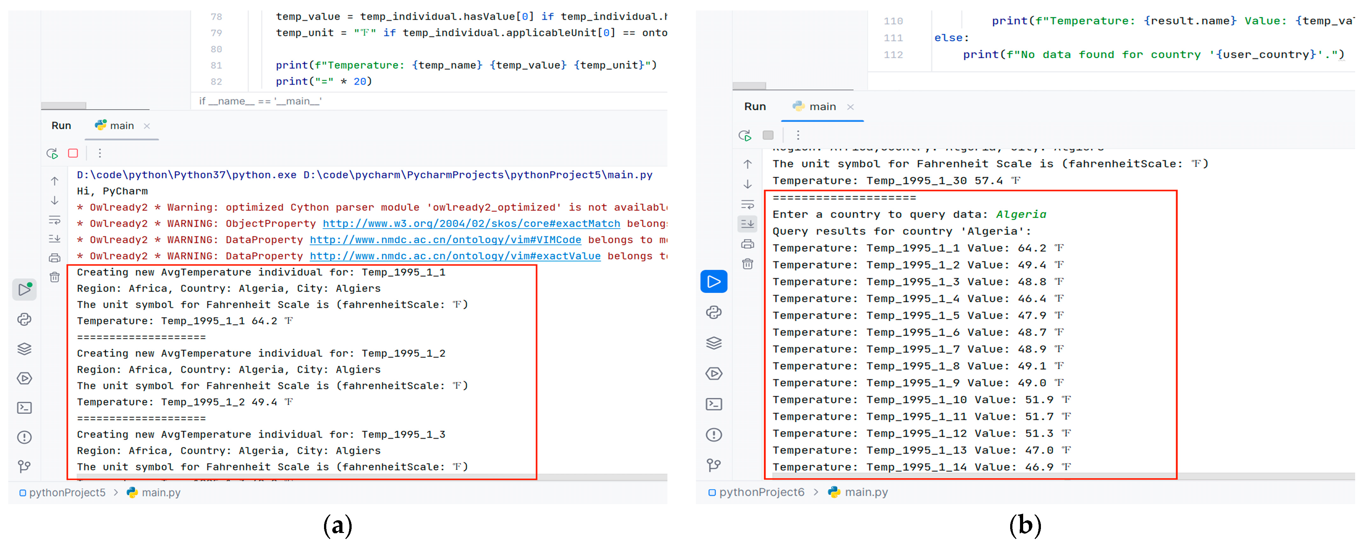The width and height of the screenshot is (1364, 545).
Task: Jump down the stack trace in pythonProject5 console
Action: [55, 201]
